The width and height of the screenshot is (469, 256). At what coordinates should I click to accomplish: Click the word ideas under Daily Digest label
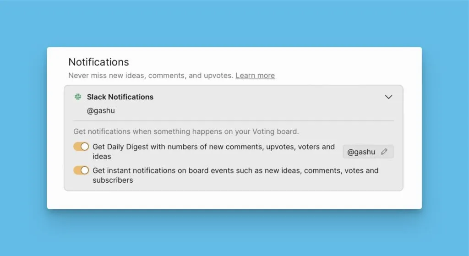[102, 157]
